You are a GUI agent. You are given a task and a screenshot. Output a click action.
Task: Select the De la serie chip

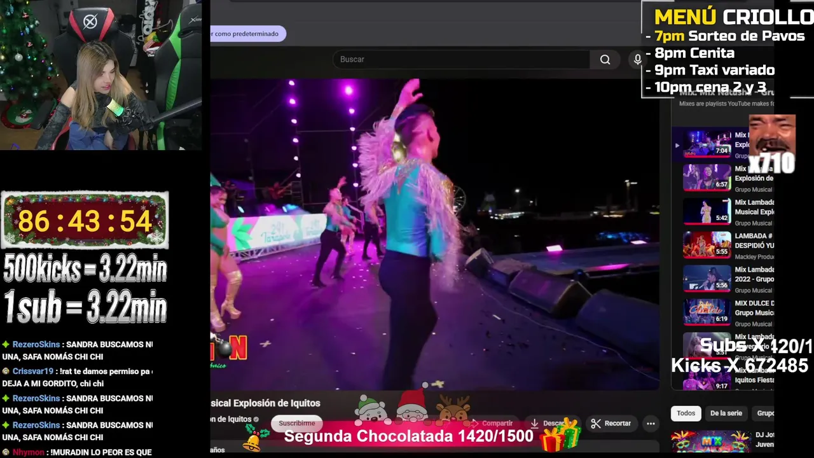coord(726,413)
